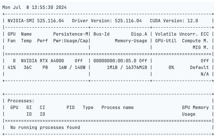Click the Driver Version 525.116.04 text

coord(107,21)
